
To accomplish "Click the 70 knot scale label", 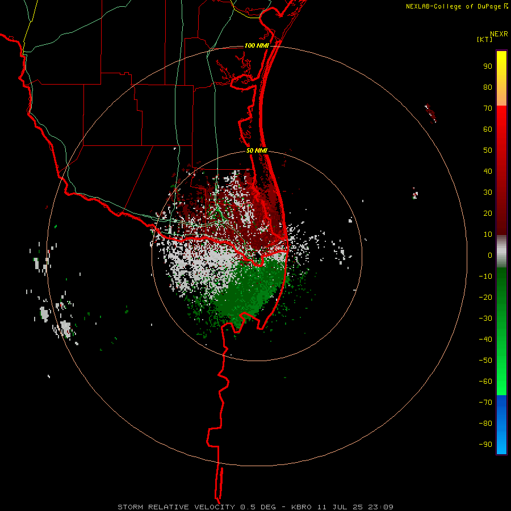I will pyautogui.click(x=488, y=108).
